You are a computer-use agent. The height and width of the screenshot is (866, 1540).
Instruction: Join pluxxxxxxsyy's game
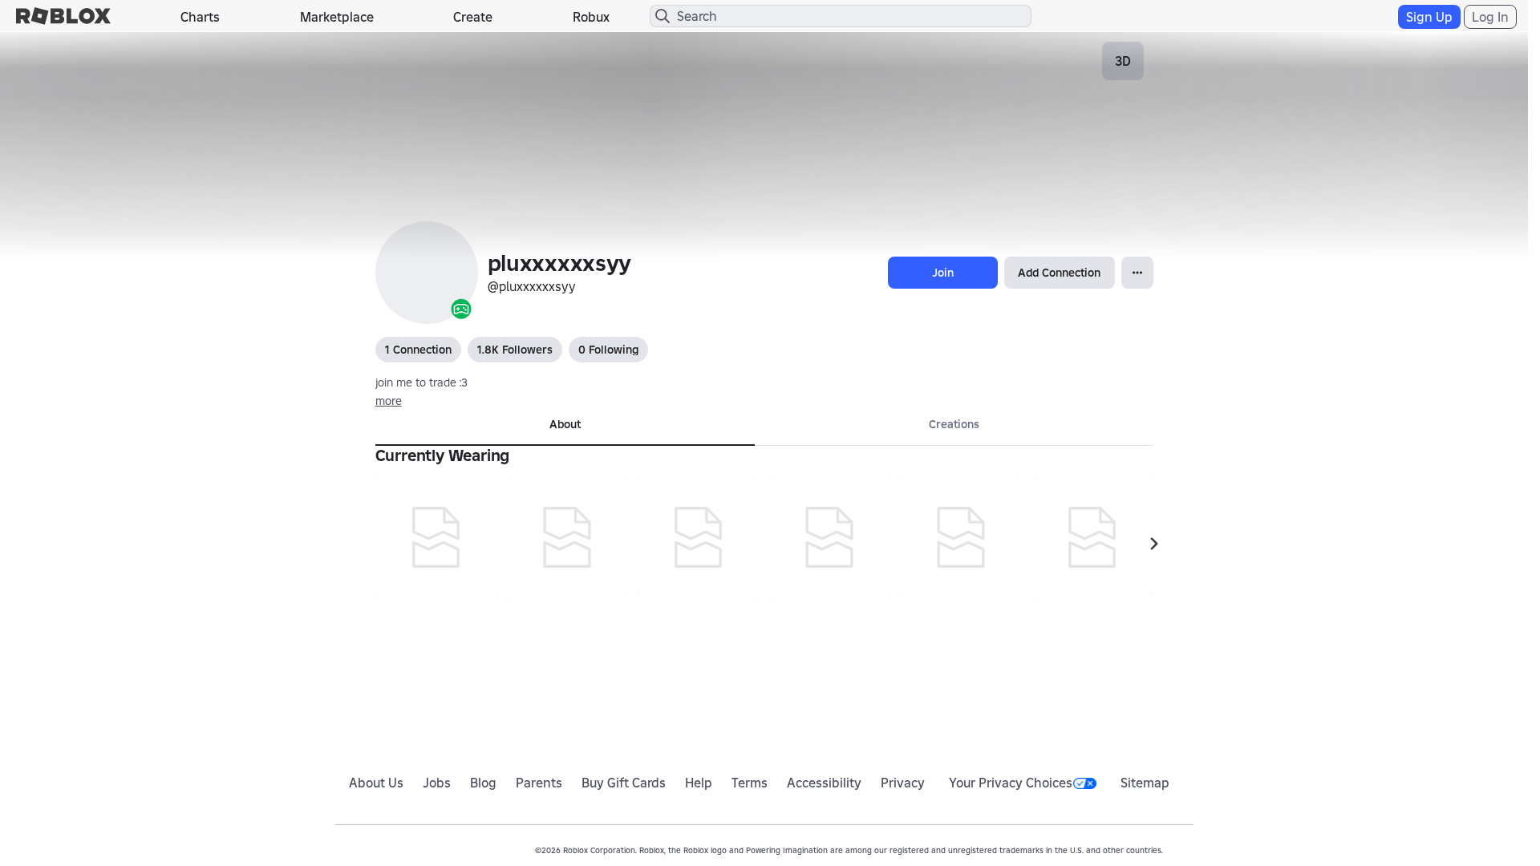pos(942,273)
